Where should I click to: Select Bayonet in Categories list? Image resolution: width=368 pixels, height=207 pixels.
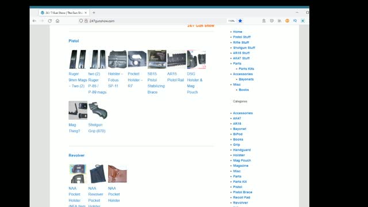239,129
